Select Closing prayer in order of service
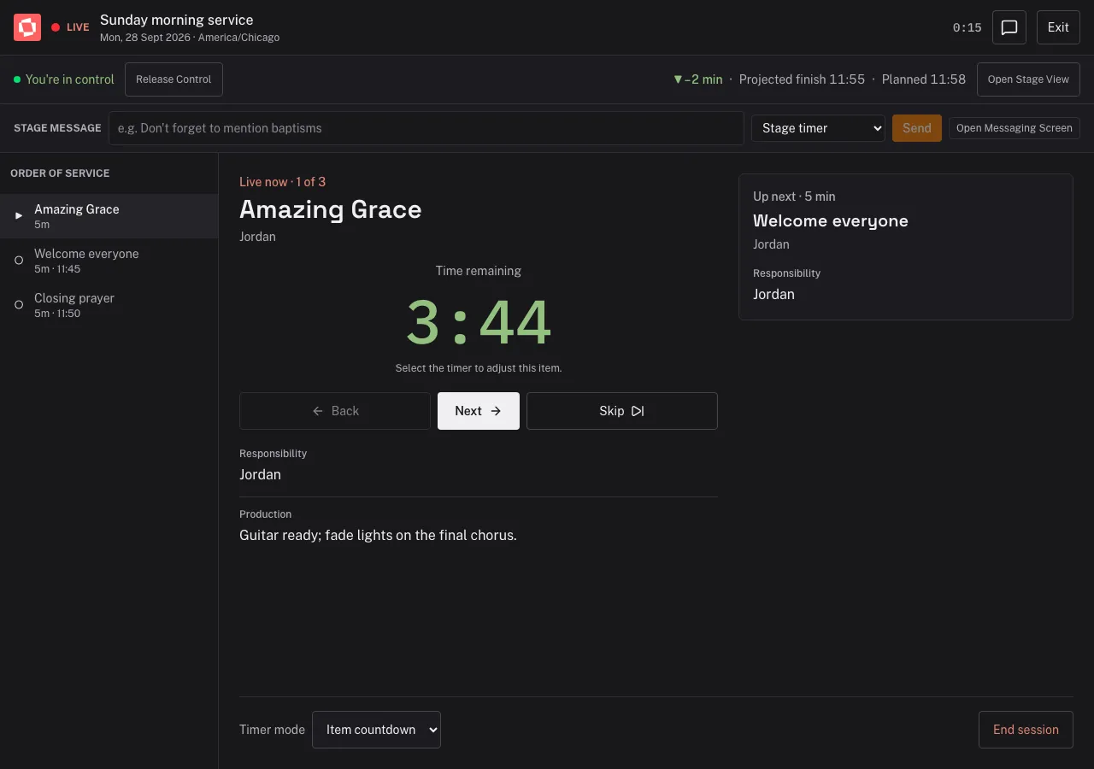The width and height of the screenshot is (1094, 769). tap(109, 305)
